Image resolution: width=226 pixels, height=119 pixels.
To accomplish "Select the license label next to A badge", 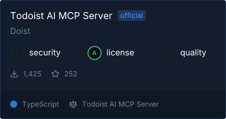I will click(120, 52).
